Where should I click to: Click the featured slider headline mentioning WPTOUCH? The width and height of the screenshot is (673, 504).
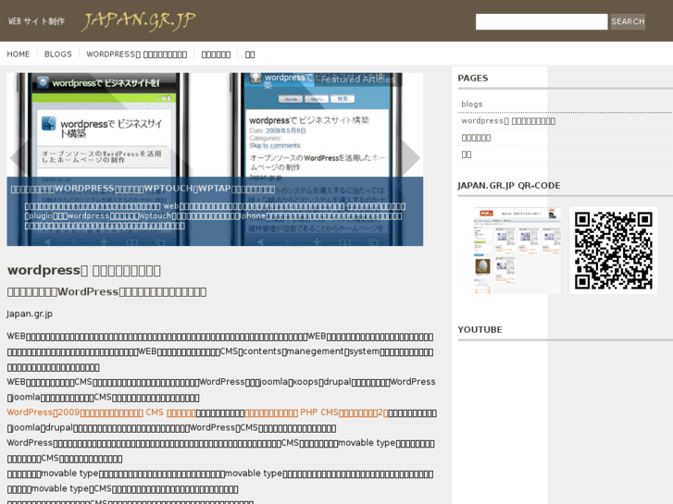143,189
